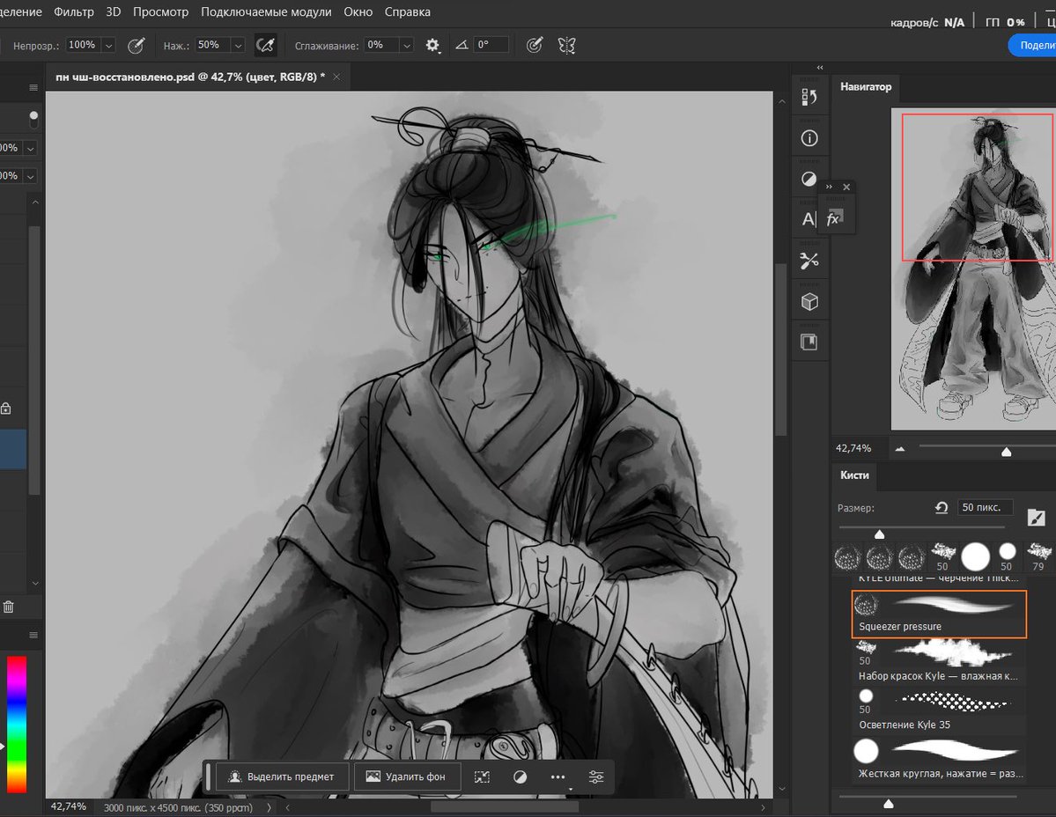Expand the collapsed panel dock with double arrows
Screen dimensions: 1056x817
[x=820, y=67]
